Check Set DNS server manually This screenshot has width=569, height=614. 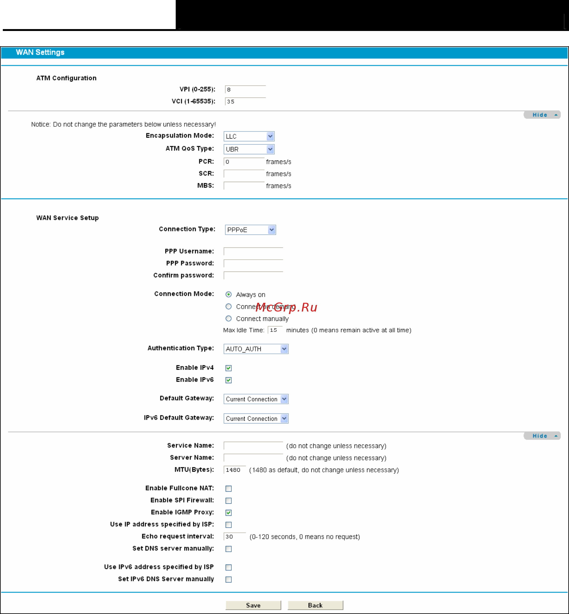tap(229, 549)
